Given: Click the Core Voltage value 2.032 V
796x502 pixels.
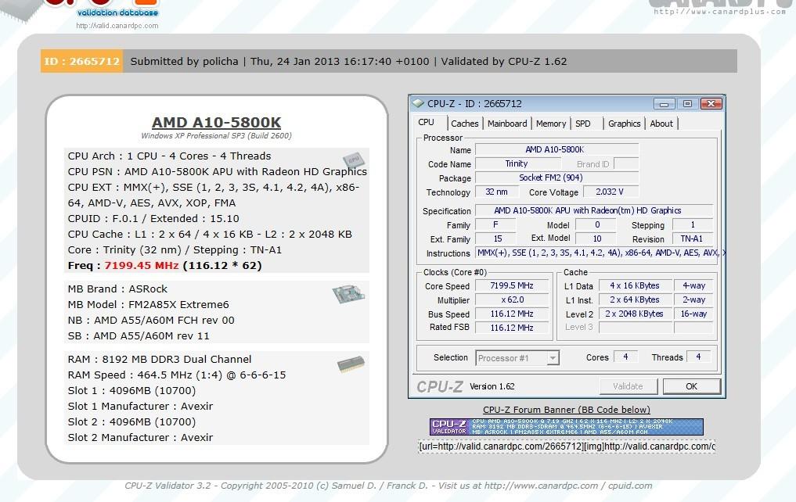Looking at the screenshot, I should 611,192.
